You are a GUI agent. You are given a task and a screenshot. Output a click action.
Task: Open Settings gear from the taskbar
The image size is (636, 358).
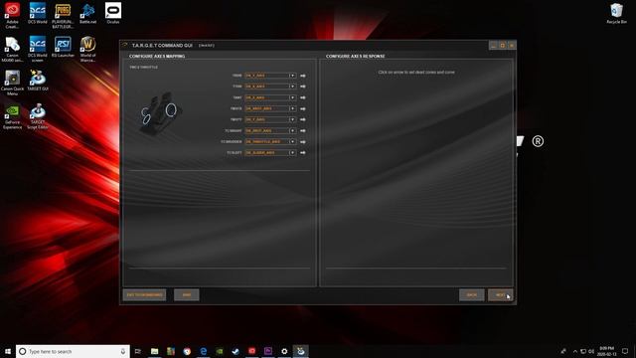284,351
